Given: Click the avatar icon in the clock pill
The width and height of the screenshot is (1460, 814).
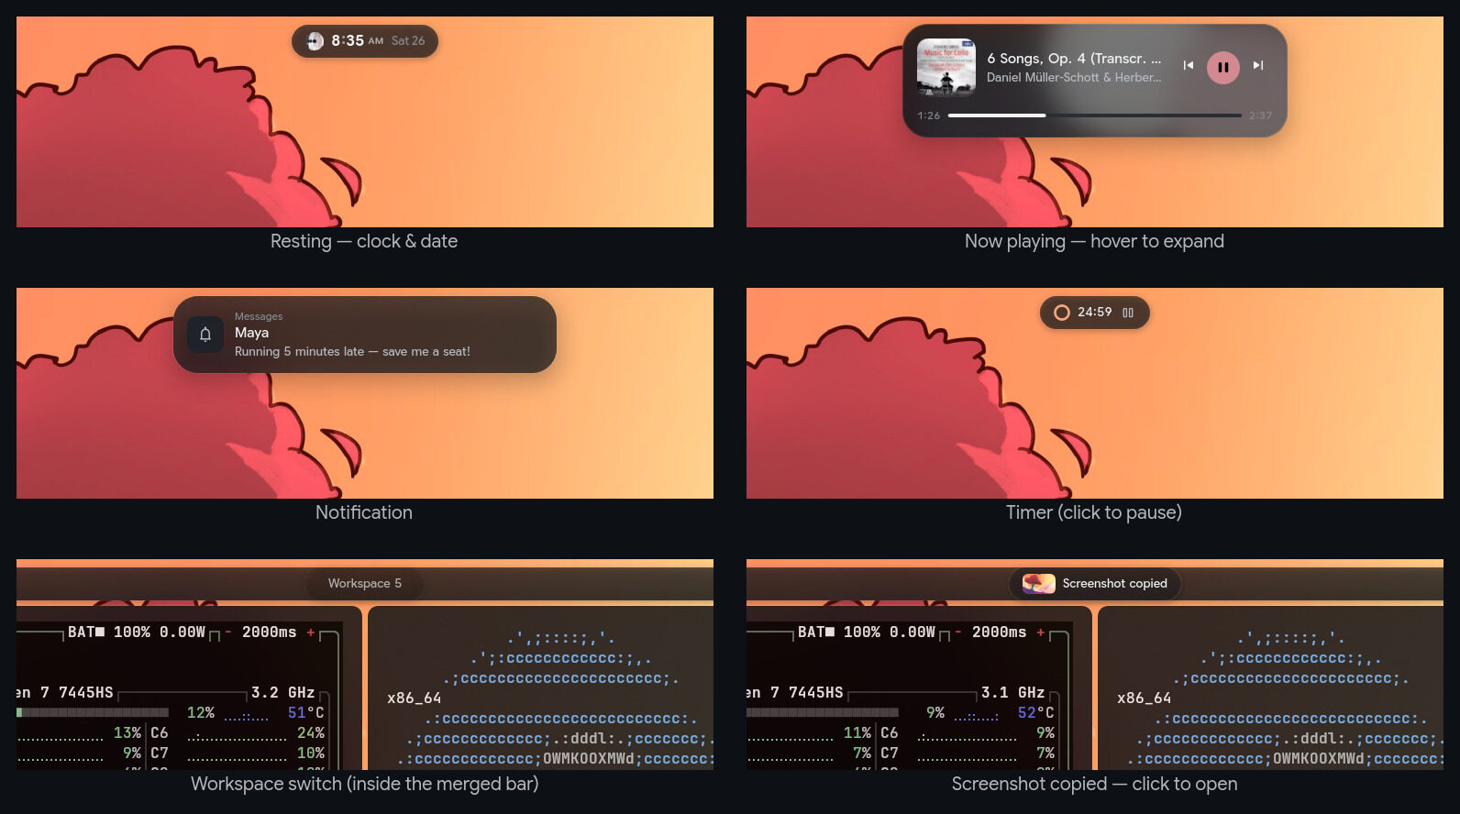Looking at the screenshot, I should point(315,41).
